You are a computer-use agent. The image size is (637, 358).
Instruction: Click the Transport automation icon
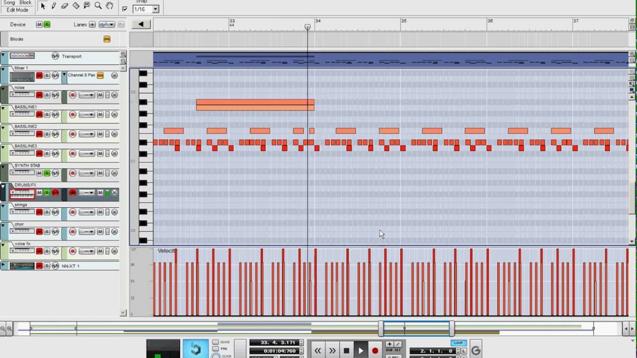[55, 56]
